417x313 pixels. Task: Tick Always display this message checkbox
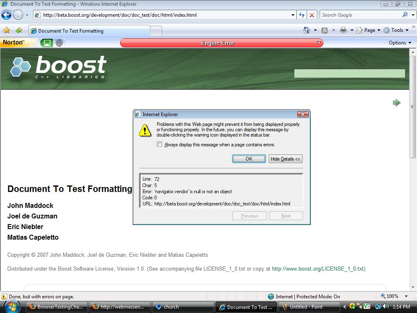click(x=159, y=144)
